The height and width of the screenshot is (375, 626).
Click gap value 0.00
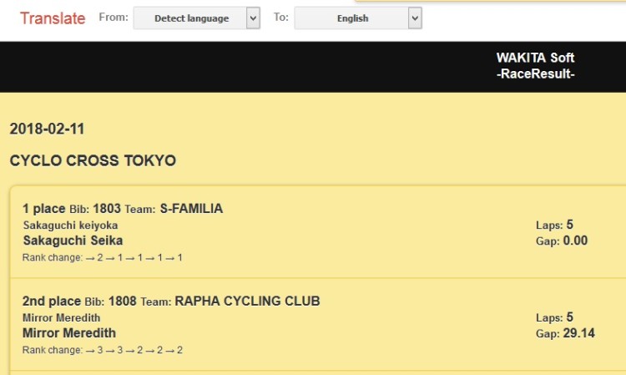[575, 241]
